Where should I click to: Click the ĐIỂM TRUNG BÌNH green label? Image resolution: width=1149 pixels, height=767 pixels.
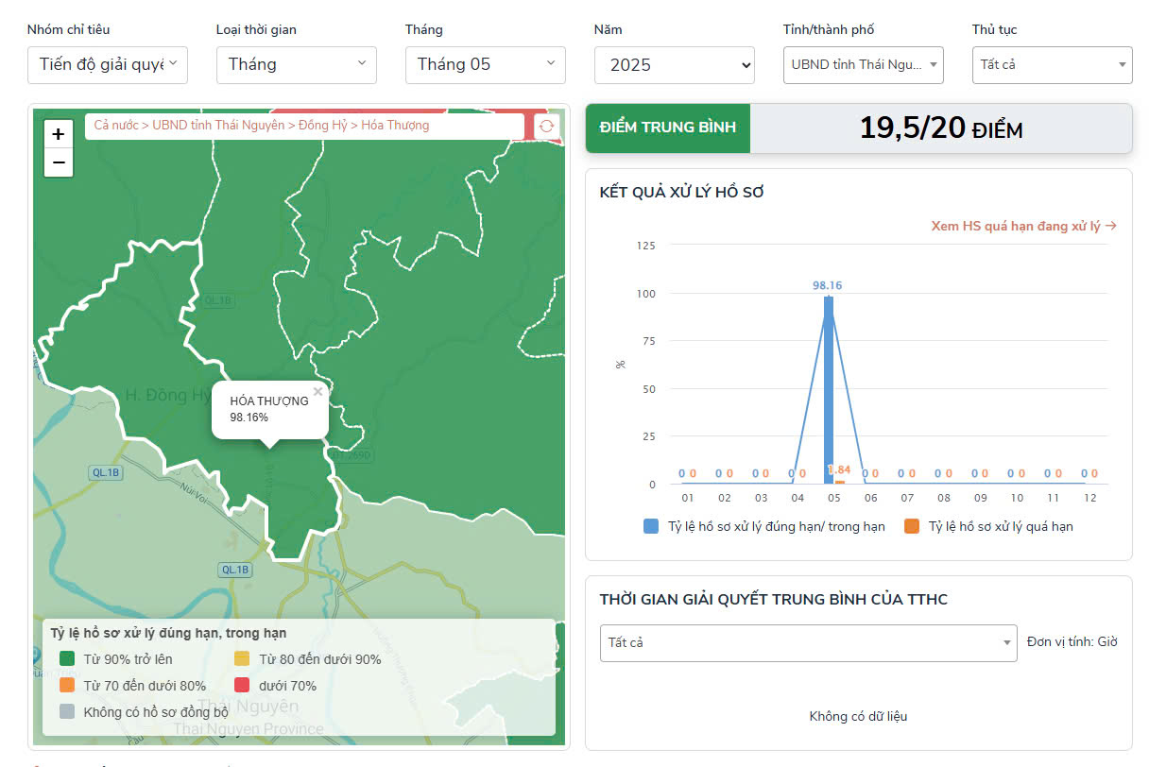[668, 128]
